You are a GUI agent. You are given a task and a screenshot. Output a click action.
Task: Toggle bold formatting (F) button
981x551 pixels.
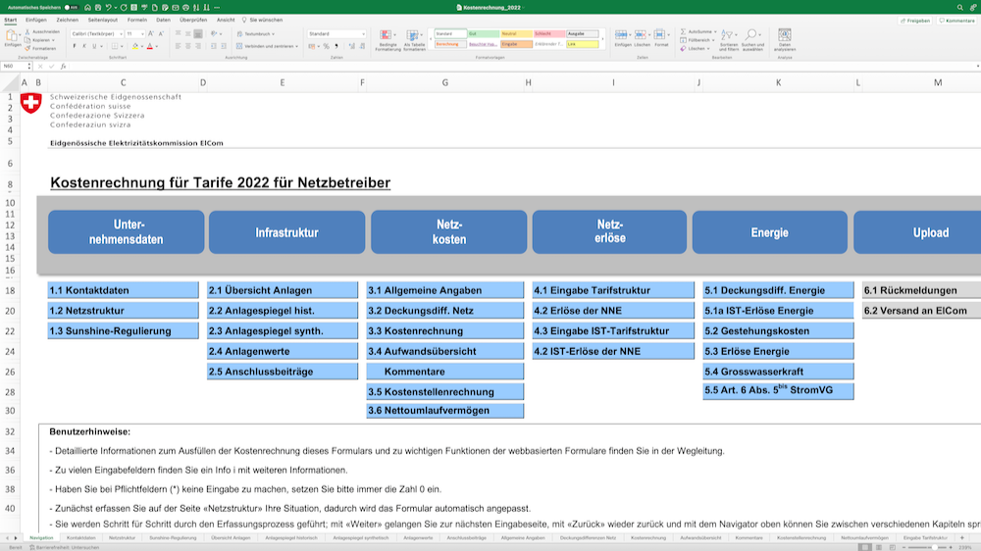pos(75,46)
